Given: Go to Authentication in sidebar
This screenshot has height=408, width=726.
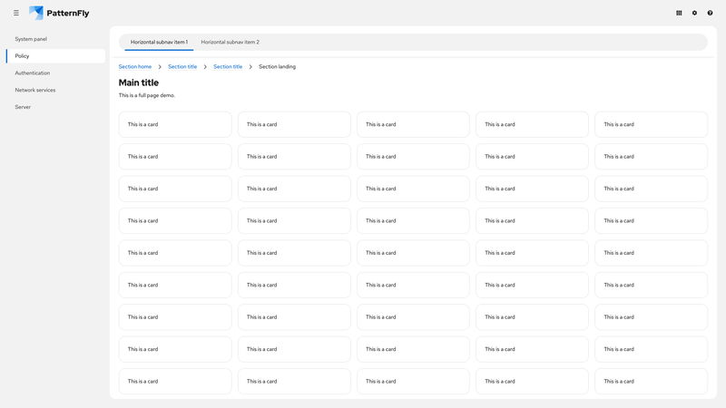Looking at the screenshot, I should pyautogui.click(x=55, y=73).
